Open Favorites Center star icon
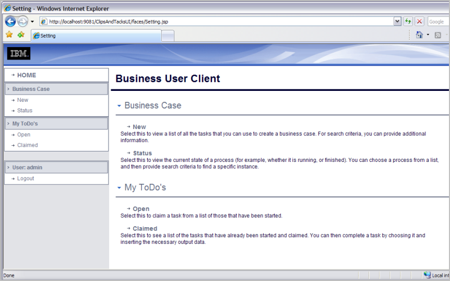Viewport: 450px width, 281px height. coord(9,34)
